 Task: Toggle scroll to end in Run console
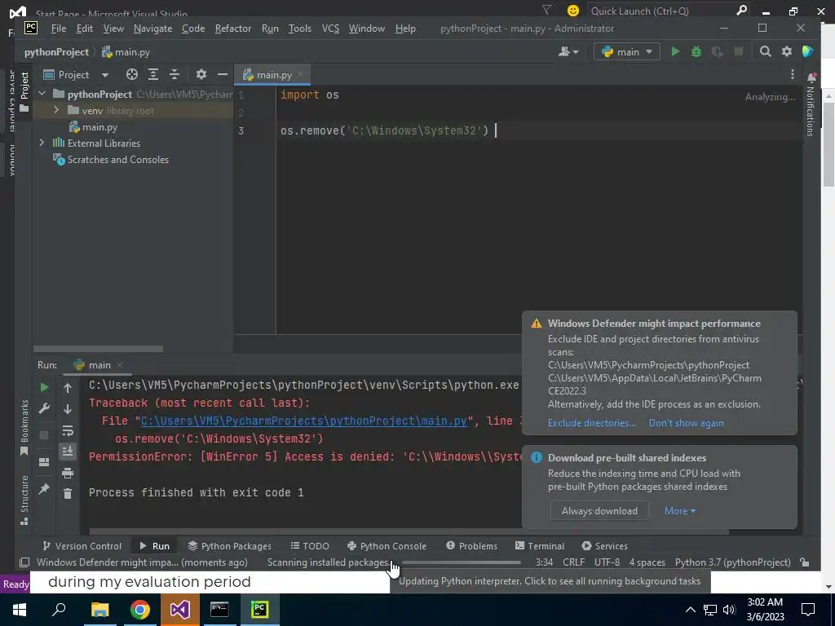tap(68, 452)
